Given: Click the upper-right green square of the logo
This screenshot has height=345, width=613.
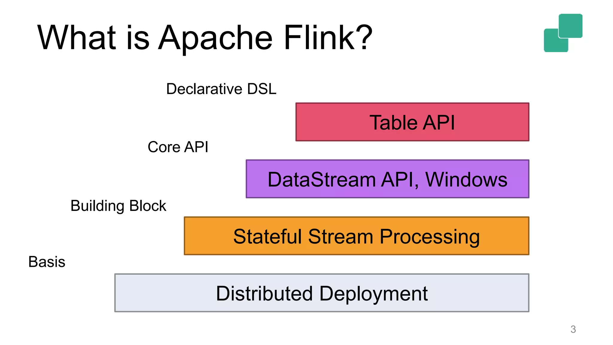Looking at the screenshot, I should (570, 25).
